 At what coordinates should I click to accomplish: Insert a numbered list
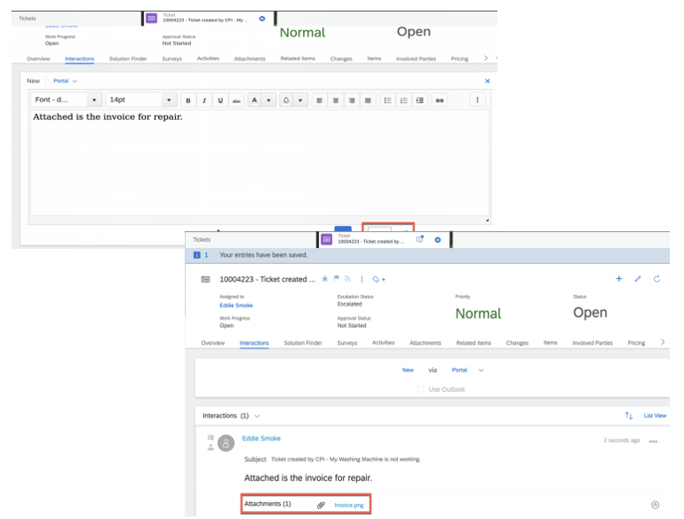[403, 100]
